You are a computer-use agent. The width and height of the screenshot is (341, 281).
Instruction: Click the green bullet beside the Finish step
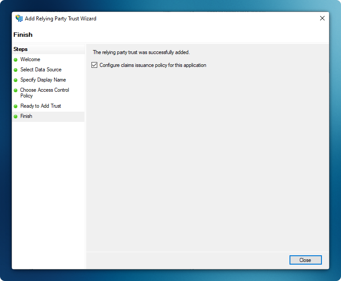[16, 117]
